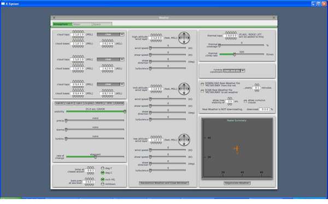The image size is (328, 204).
Task: Click Regenerate Weather button
Action: [x=237, y=183]
